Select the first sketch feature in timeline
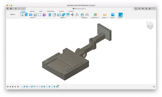 click(22, 87)
